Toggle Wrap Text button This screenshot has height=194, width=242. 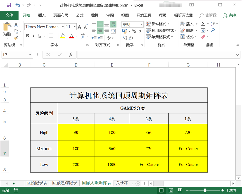[x=113, y=24]
